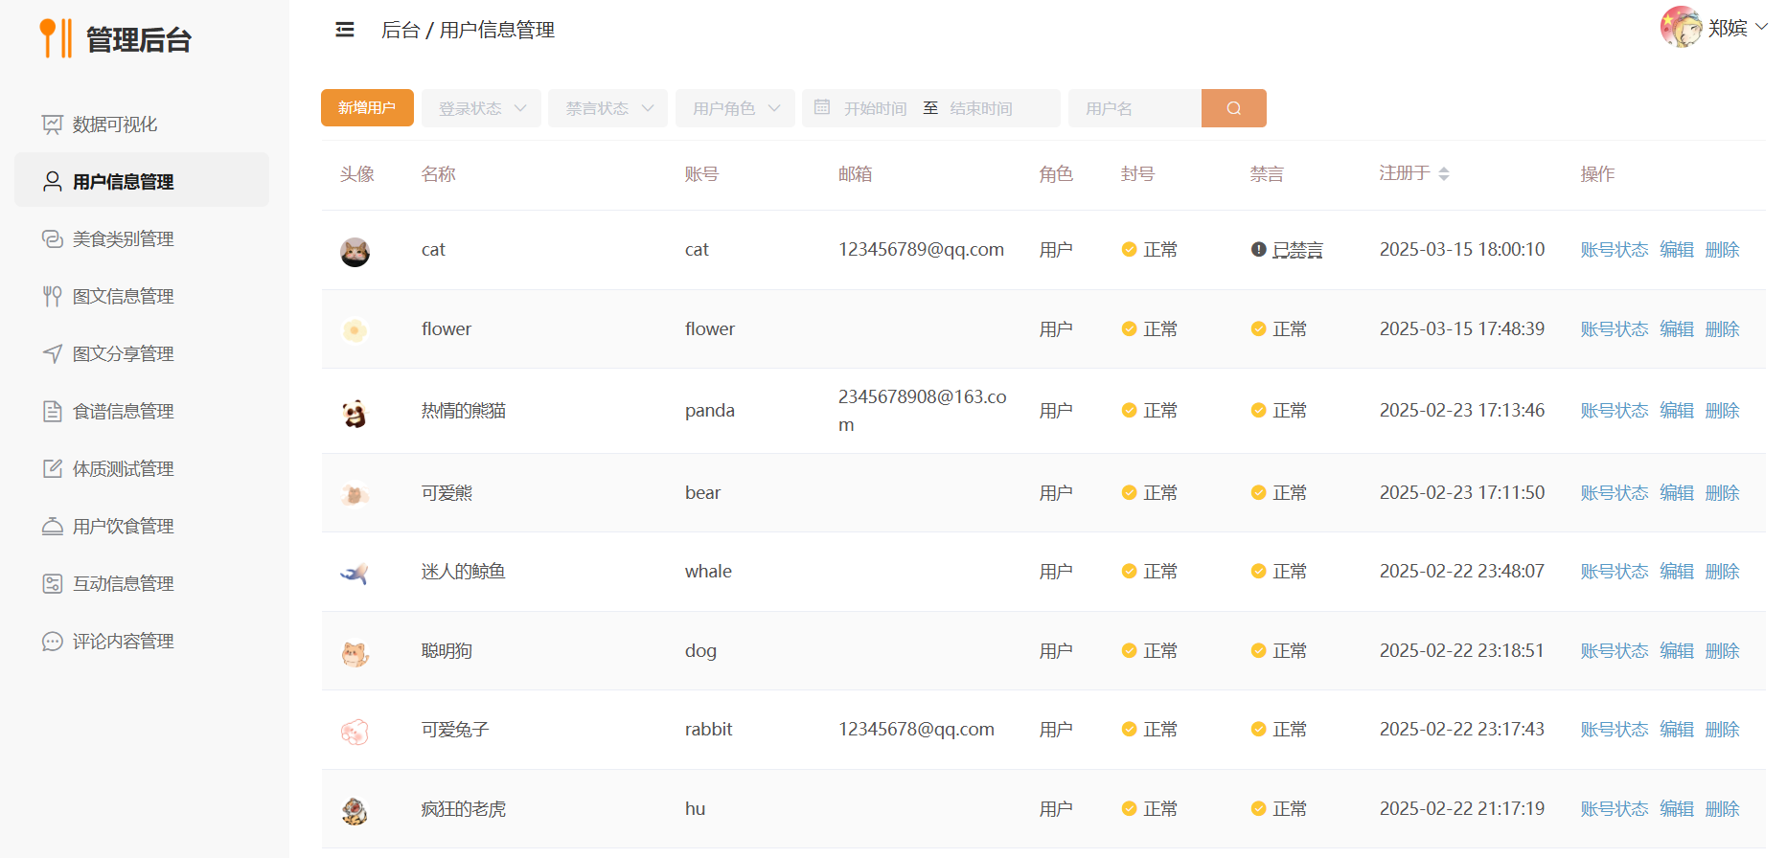
Task: Expand the 郑嫔 account menu chevron
Action: 1761,27
